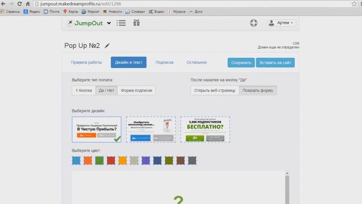Select the Изобретать велосипед design thumbnail

tap(151, 130)
